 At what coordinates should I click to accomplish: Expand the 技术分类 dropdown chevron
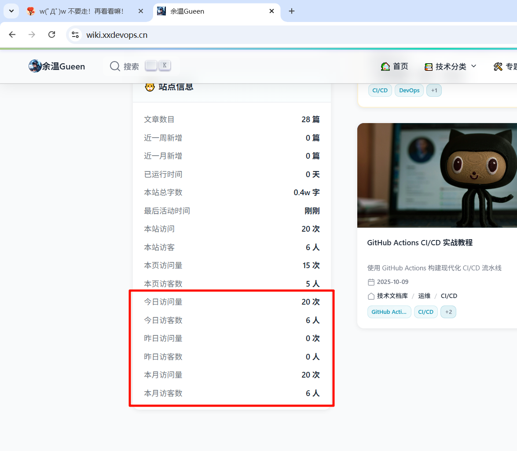(474, 66)
